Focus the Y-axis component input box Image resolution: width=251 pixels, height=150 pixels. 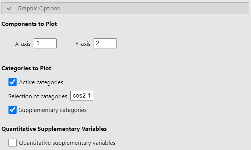coord(105,43)
